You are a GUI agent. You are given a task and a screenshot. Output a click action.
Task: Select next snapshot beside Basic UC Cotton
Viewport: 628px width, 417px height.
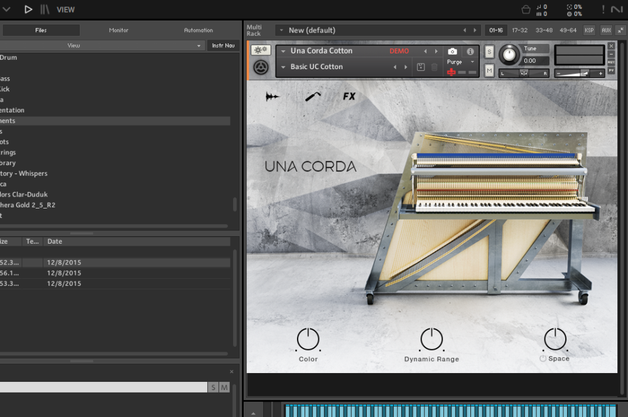pos(406,67)
